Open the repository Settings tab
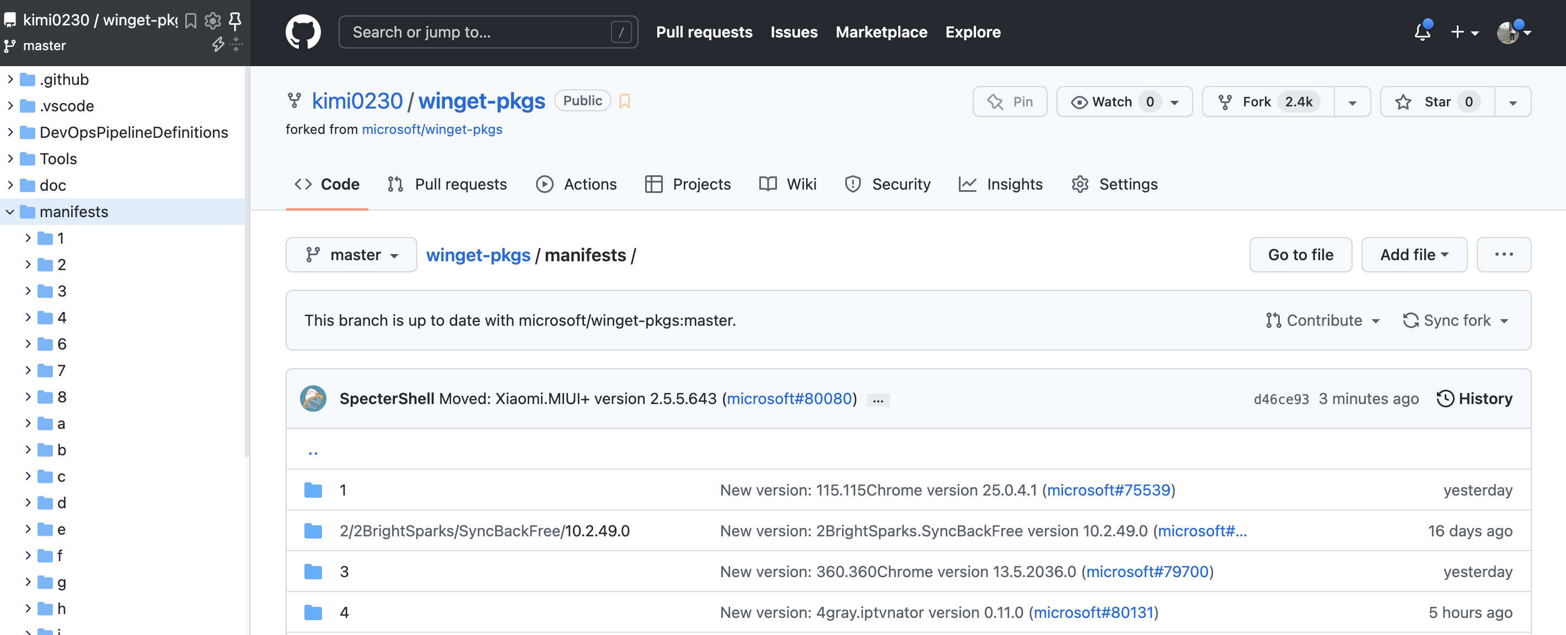 pos(1114,184)
